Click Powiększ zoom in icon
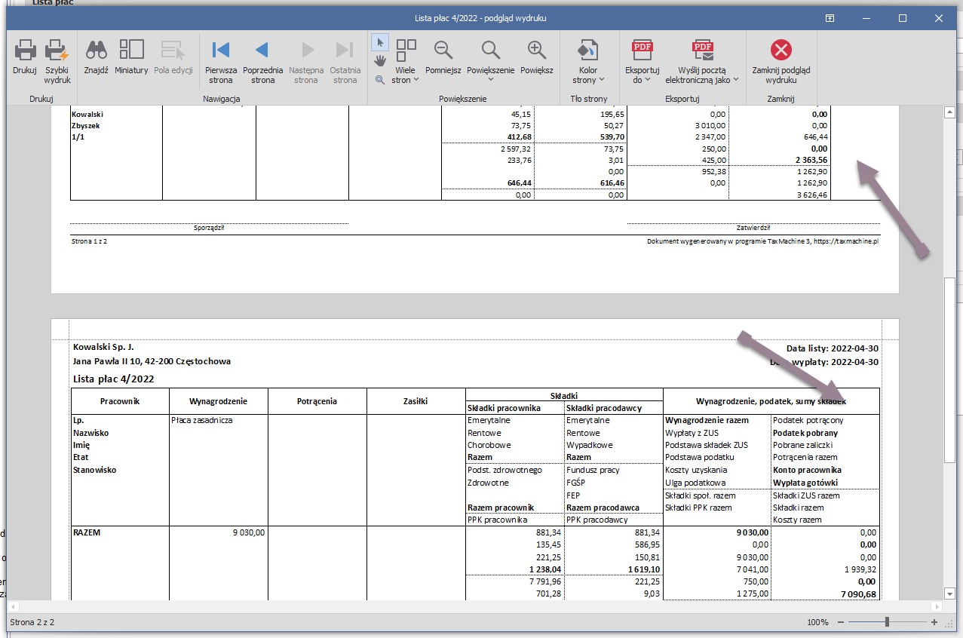 (537, 51)
